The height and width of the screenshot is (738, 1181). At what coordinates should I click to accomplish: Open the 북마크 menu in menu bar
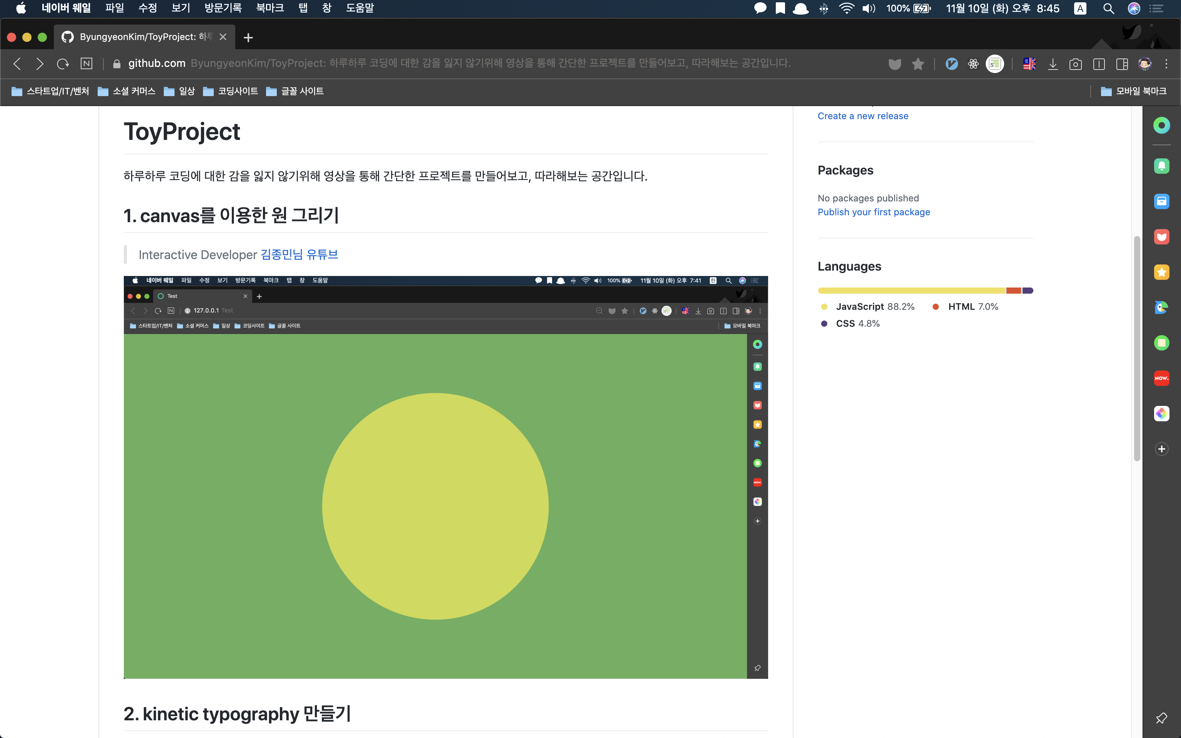(270, 8)
